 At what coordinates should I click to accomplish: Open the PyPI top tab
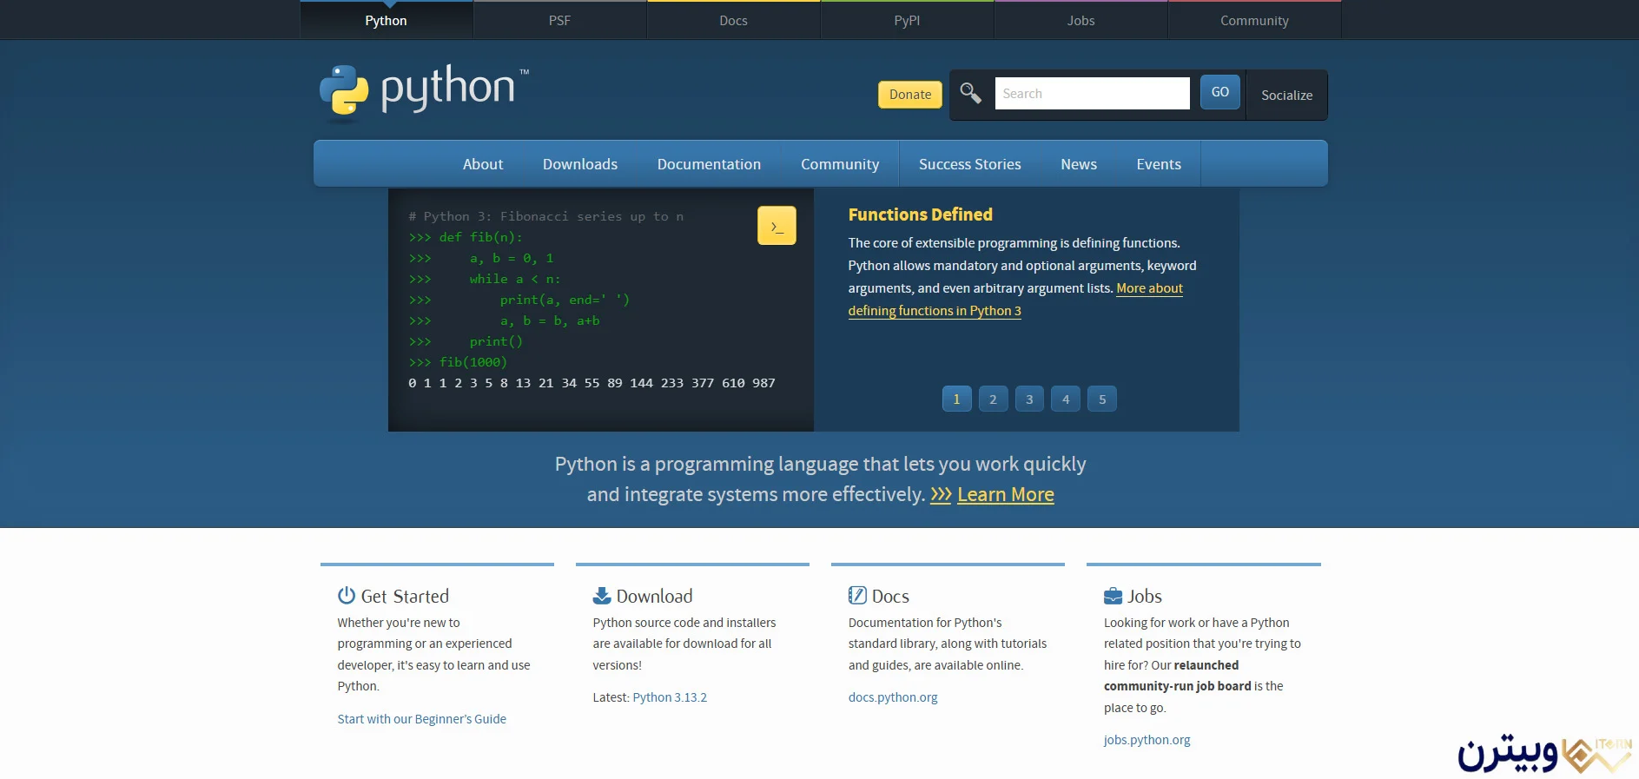pyautogui.click(x=908, y=20)
